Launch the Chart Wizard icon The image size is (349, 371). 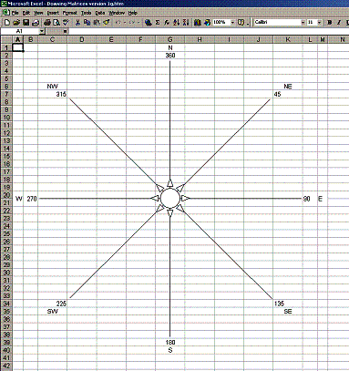click(x=198, y=22)
